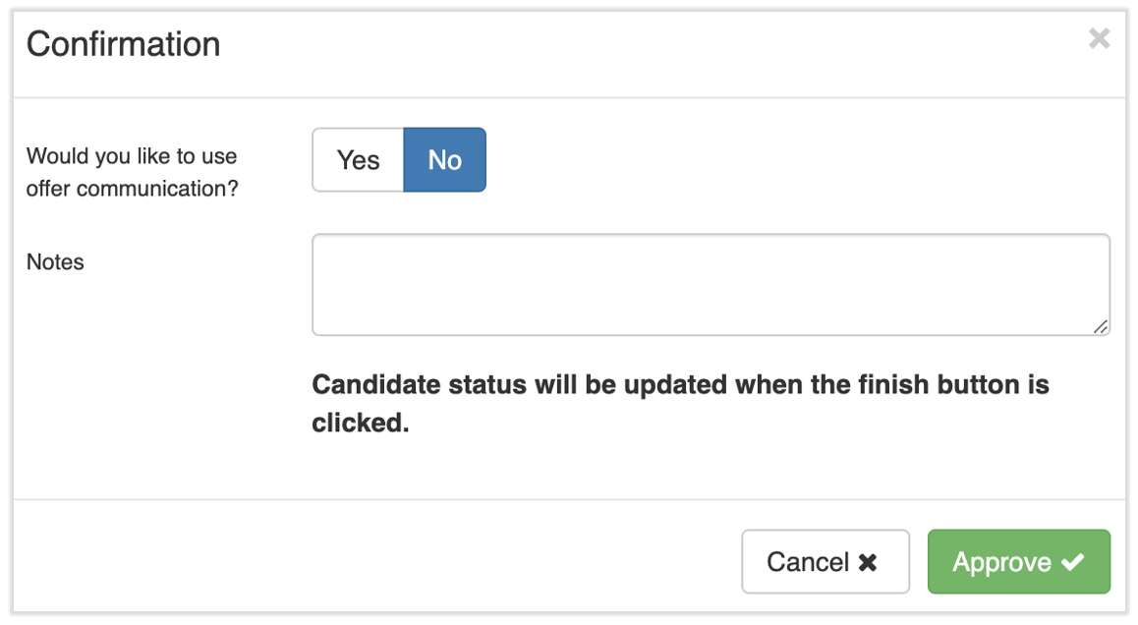
Task: Click the gray X in the dialog header
Action: point(1099,39)
